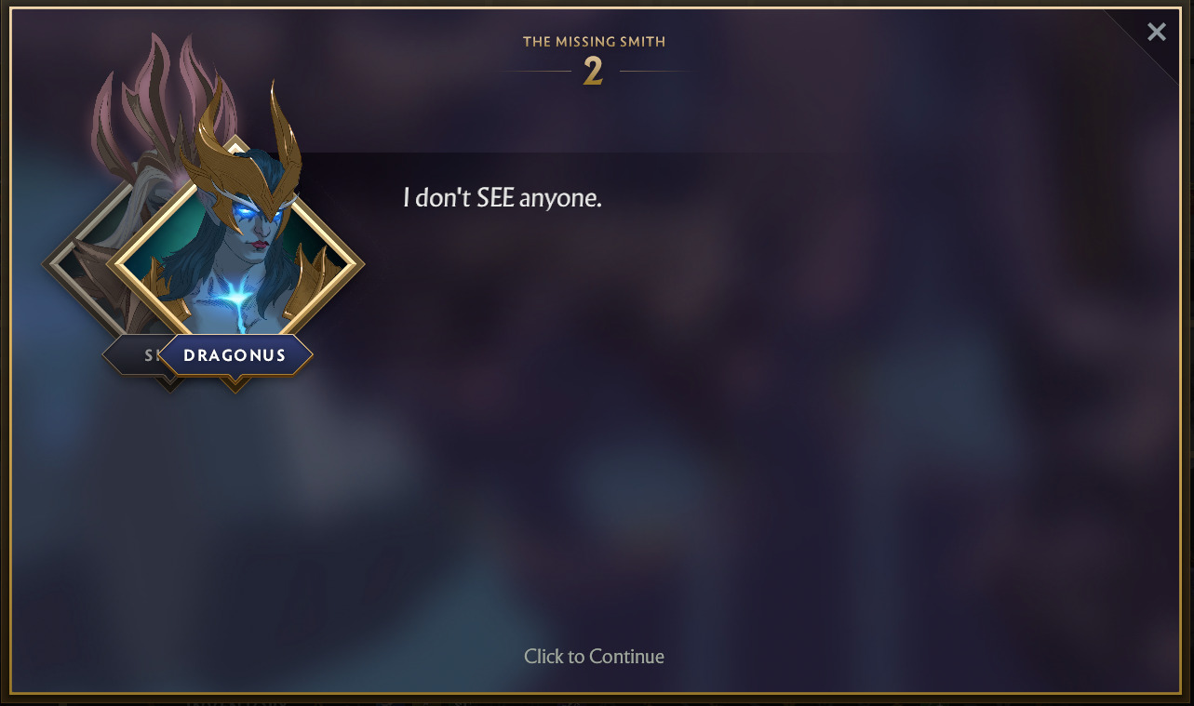Click 'The Missing Smith' chapter title

tap(594, 42)
